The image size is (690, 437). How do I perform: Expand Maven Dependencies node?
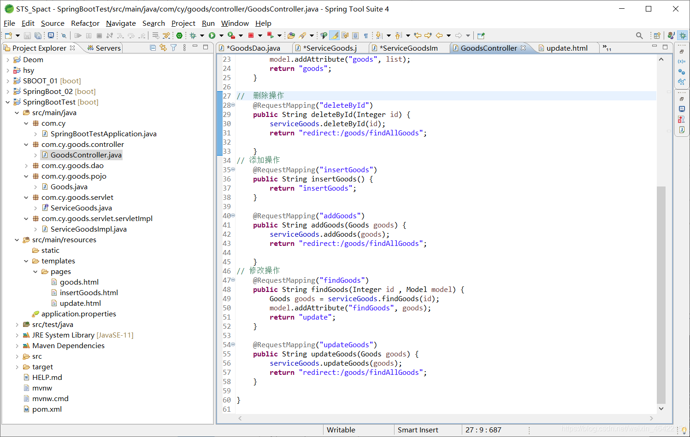pos(17,346)
